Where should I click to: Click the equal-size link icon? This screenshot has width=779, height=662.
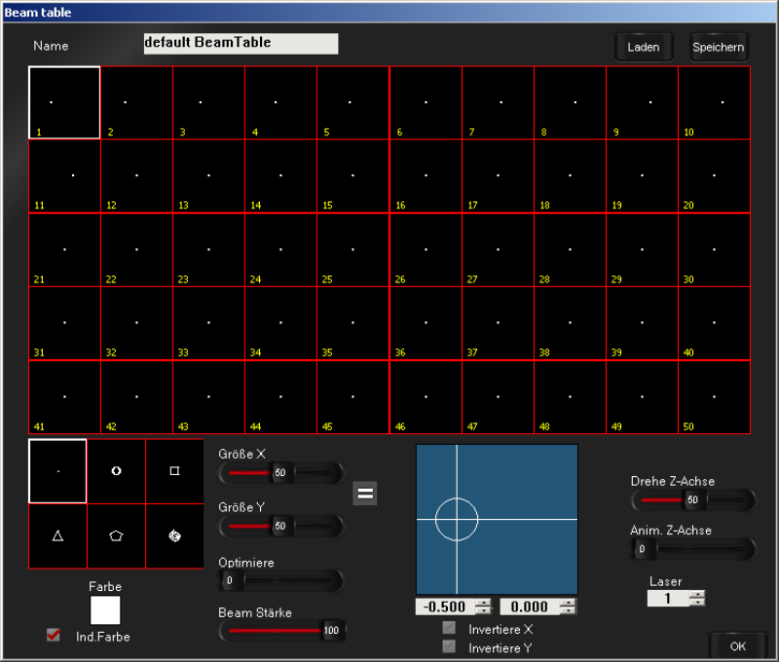coord(365,494)
